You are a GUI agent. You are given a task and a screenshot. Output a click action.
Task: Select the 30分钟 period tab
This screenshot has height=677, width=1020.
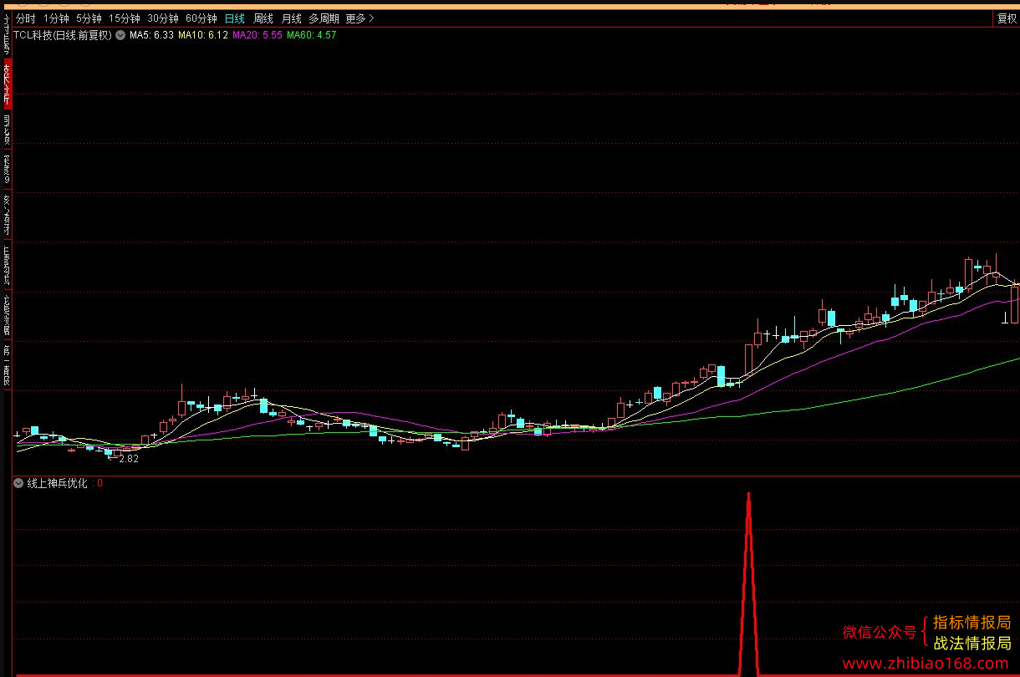tap(163, 18)
